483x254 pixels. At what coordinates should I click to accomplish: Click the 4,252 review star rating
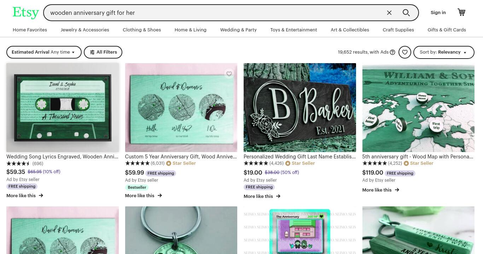click(374, 163)
